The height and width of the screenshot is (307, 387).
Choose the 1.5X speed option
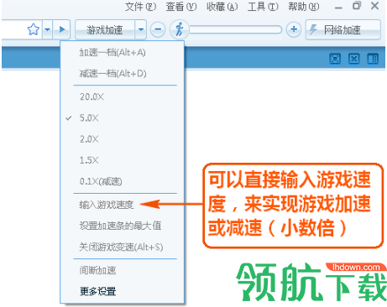click(x=123, y=160)
